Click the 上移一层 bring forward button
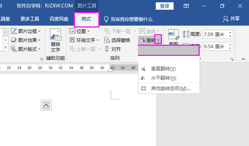The height and width of the screenshot is (146, 249). click(x=82, y=49)
